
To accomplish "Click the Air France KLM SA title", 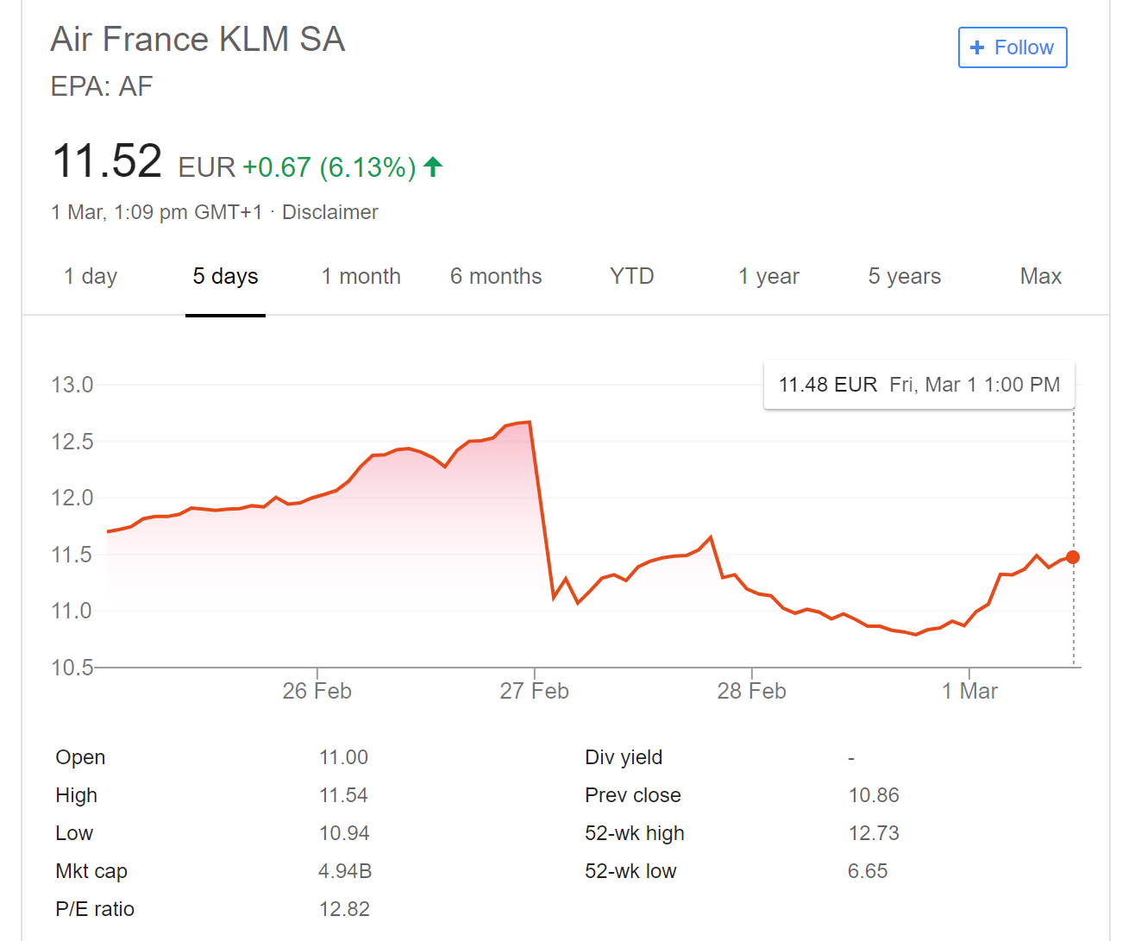I will tap(197, 40).
